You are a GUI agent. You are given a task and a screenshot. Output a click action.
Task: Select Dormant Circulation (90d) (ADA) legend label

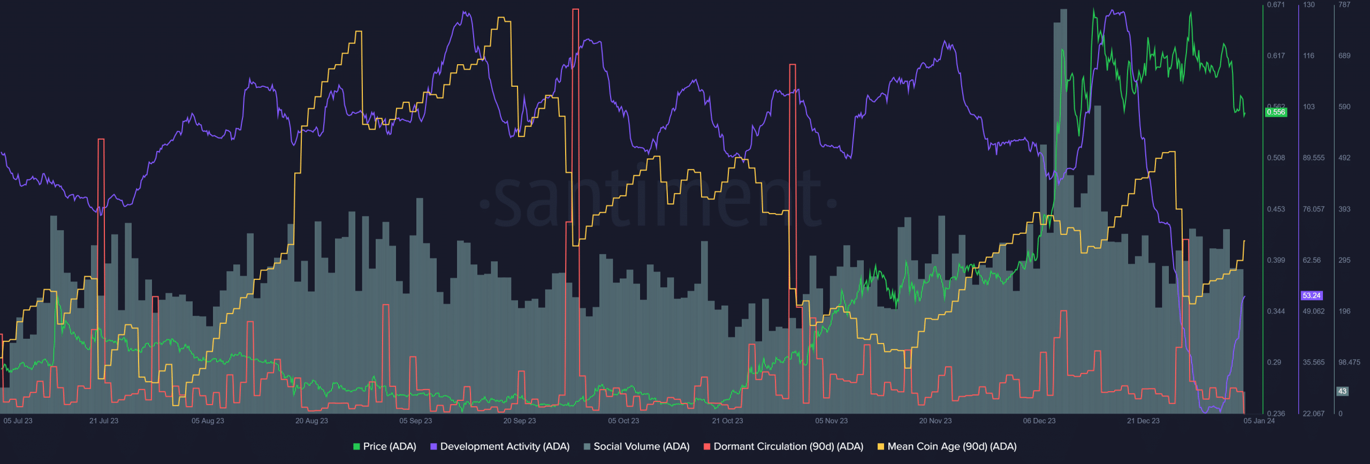point(788,446)
